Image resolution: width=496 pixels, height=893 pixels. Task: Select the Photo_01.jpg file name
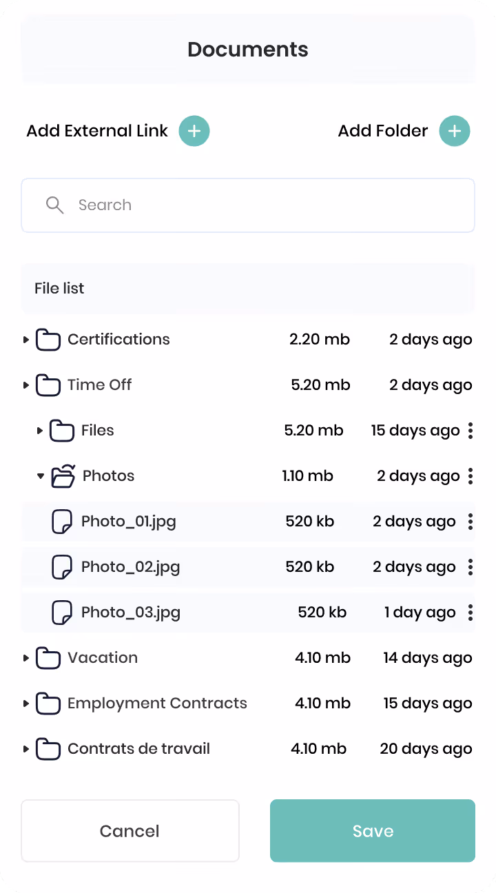coord(129,522)
